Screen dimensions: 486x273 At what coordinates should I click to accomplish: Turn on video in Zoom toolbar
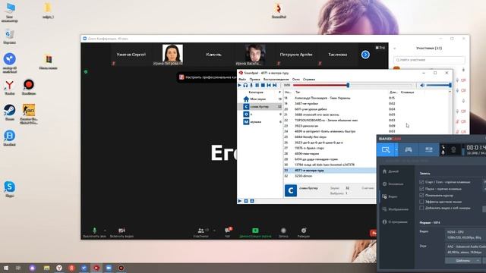[121, 232]
